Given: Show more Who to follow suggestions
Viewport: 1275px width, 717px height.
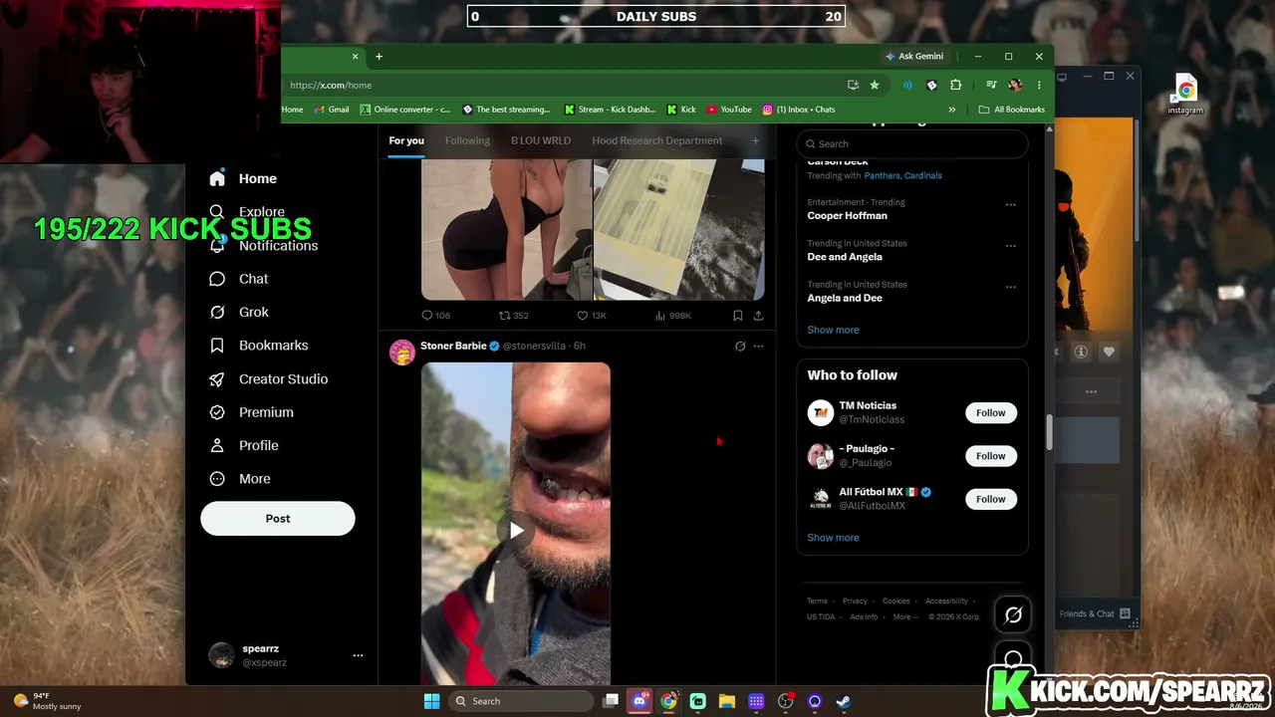Looking at the screenshot, I should [833, 538].
